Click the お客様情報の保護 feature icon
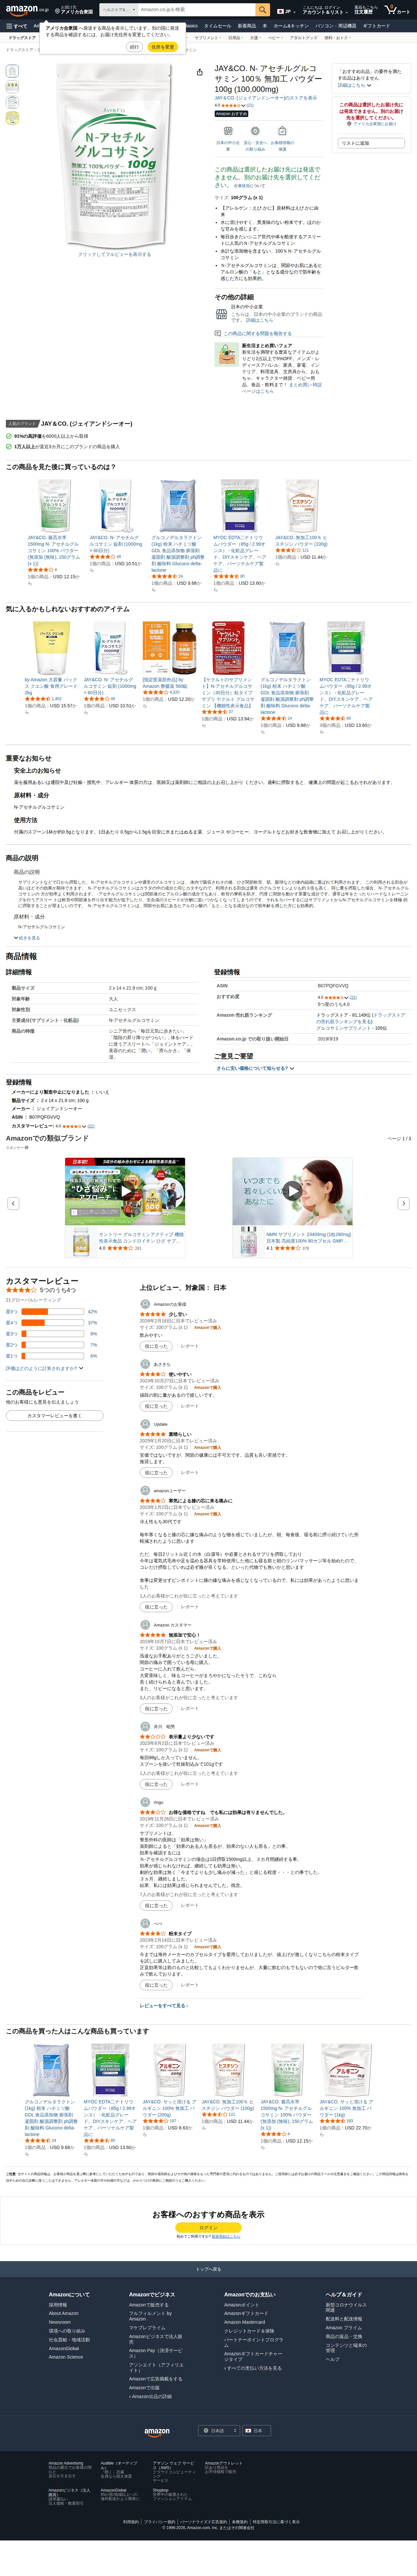Viewport: 417px width, 2576px height. pyautogui.click(x=282, y=131)
